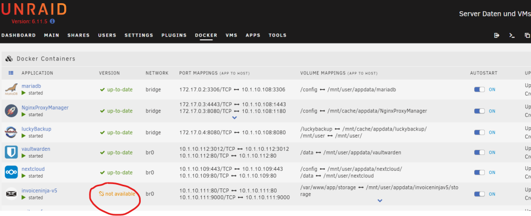This screenshot has height=216, width=531.
Task: Toggle nextcloud autostart switch
Action: [479, 172]
